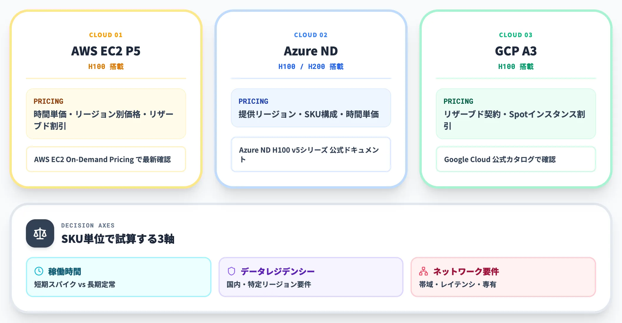Click the PRICING label in the AWS card
This screenshot has height=323, width=622.
click(x=49, y=101)
